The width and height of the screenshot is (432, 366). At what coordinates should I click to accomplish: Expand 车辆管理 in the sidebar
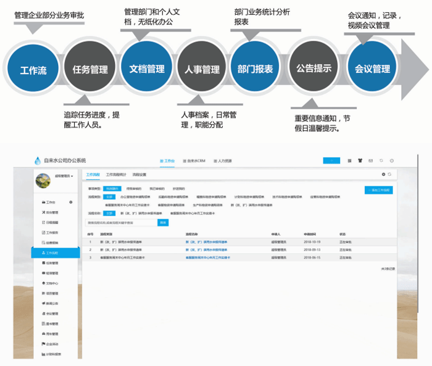point(52,333)
